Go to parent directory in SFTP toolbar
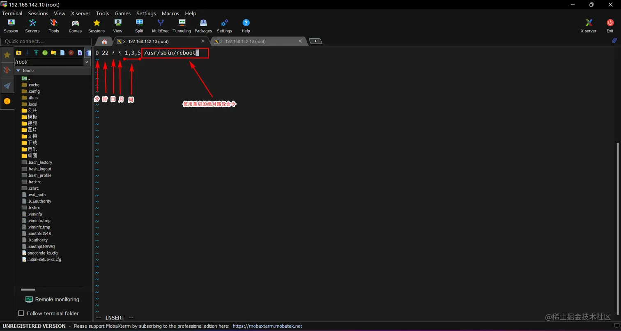Viewport: 621px width, 331px height. pyautogui.click(x=18, y=53)
